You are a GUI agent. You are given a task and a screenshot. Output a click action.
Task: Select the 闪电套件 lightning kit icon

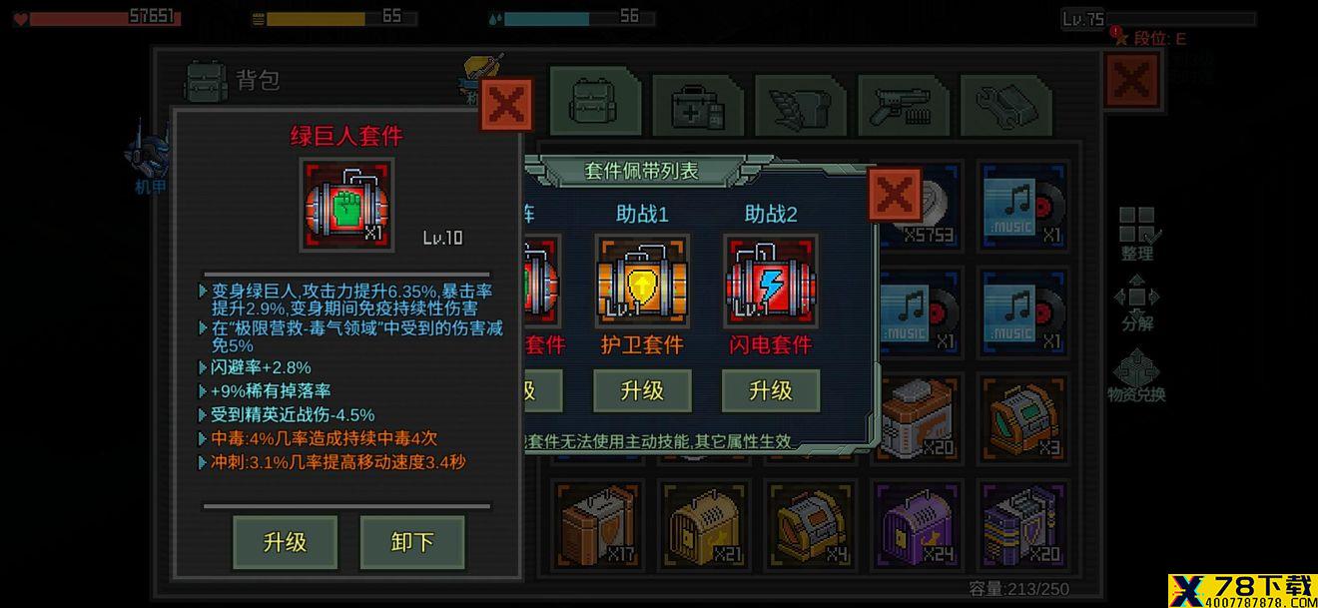tap(770, 282)
